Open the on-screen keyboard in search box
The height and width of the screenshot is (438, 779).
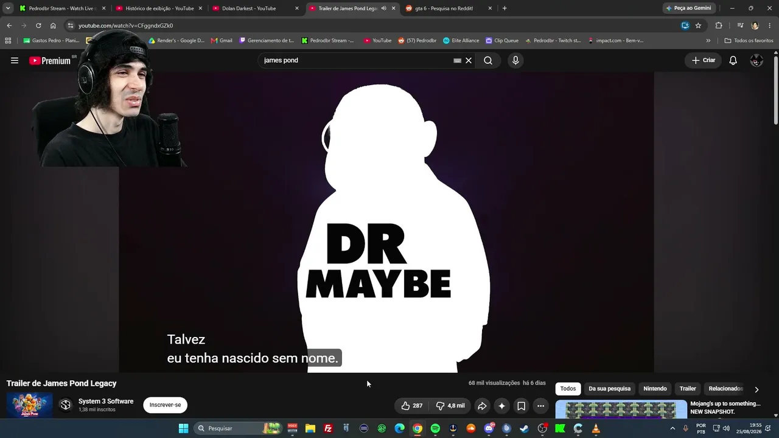[458, 60]
